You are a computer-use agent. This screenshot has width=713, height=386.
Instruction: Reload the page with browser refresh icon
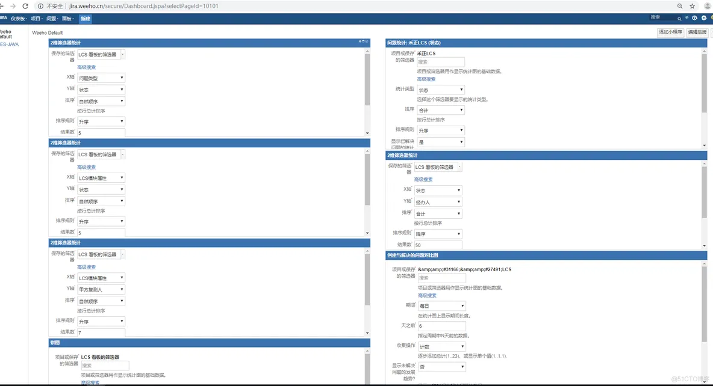pos(25,6)
